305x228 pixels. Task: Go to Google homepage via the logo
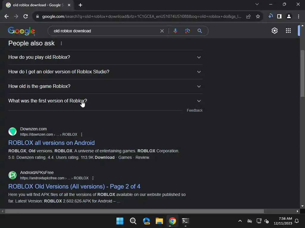(x=21, y=31)
